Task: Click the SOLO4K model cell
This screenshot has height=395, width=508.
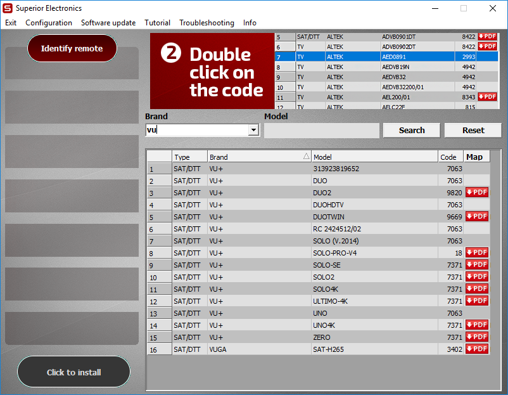Action: point(374,289)
